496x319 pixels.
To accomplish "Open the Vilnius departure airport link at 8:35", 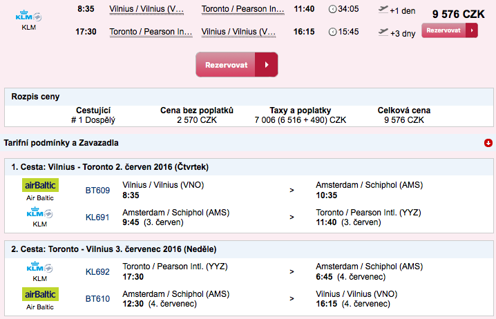I will (146, 9).
